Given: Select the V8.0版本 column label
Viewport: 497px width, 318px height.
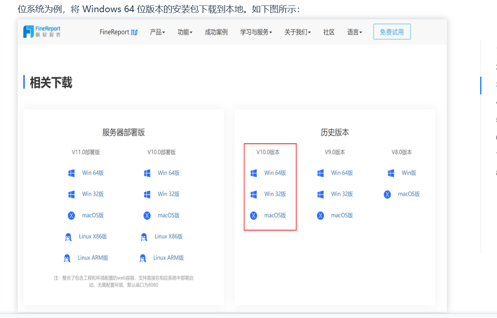Looking at the screenshot, I should tap(402, 152).
